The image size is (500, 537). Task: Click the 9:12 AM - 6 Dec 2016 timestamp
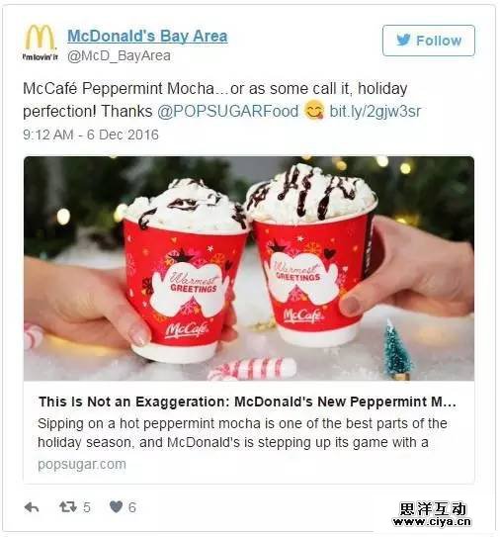[91, 134]
